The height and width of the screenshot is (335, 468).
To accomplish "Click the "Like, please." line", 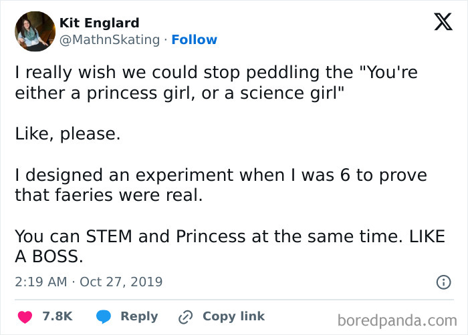I will 68,133.
